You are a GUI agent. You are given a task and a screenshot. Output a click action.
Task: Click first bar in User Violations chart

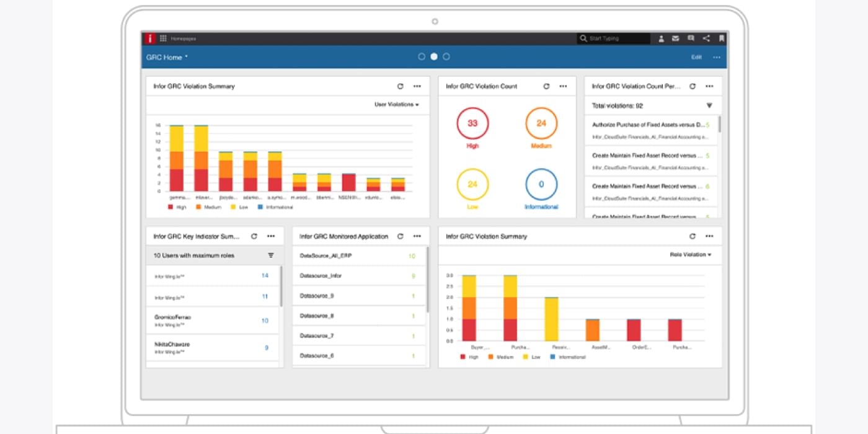177,158
